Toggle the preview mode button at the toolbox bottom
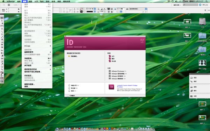 2,81
